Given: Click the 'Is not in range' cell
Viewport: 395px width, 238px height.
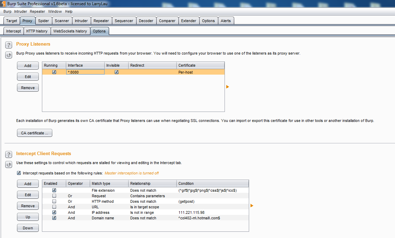Looking at the screenshot, I should tap(152, 212).
